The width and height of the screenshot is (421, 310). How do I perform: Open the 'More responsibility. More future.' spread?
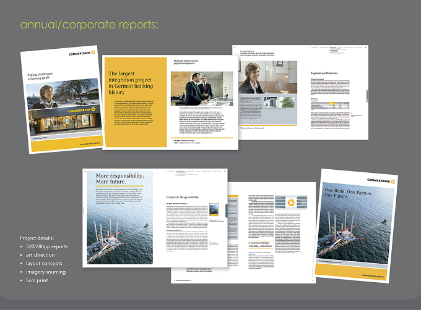click(x=155, y=218)
